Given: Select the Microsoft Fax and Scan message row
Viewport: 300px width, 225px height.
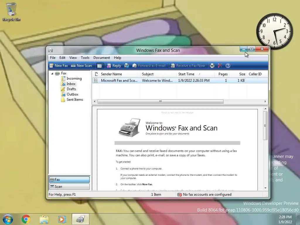Looking at the screenshot, I should (180, 81).
